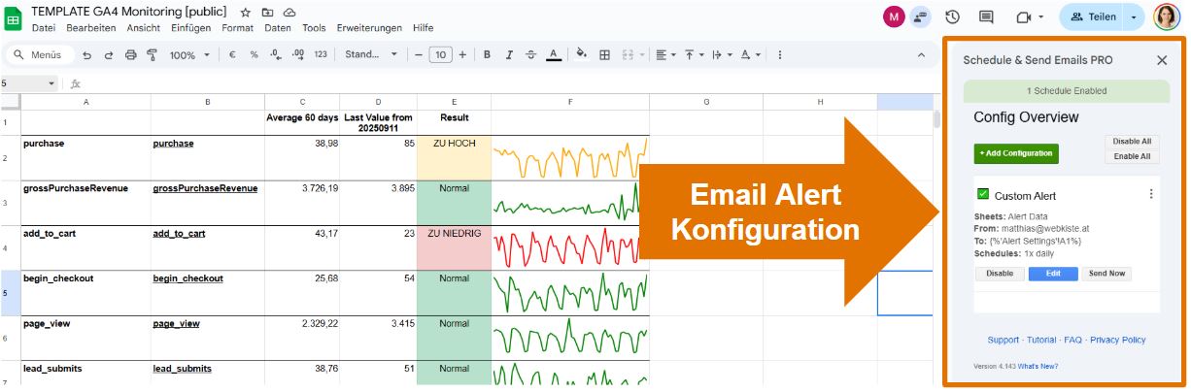1191x392 pixels.
Task: Open the Google Sheets home icon
Action: (x=14, y=17)
